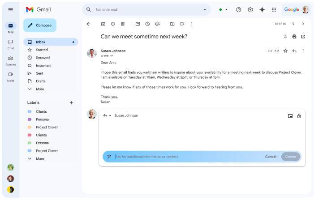Click the Archive icon in the email toolbar
Image resolution: width=314 pixels, height=200 pixels.
tap(103, 24)
